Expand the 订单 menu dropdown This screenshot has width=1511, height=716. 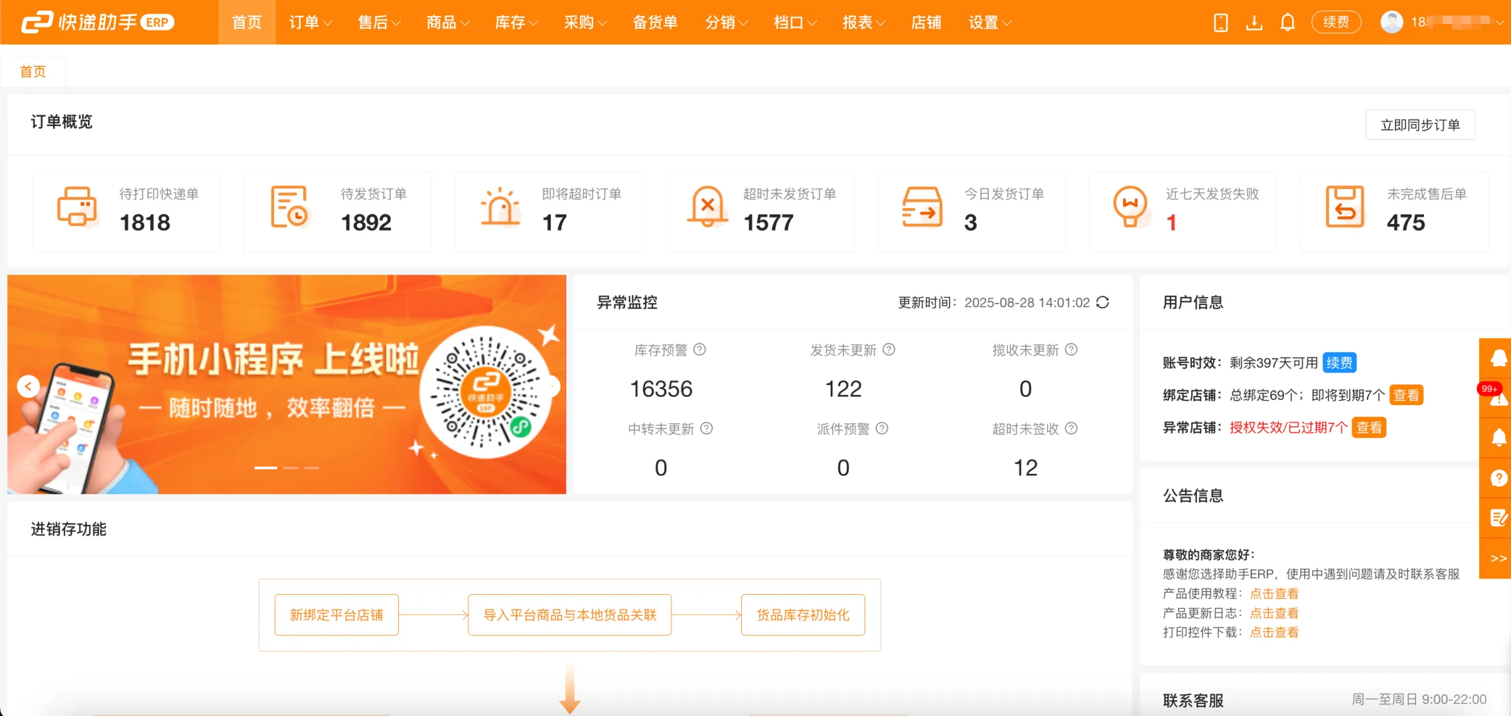tap(309, 22)
